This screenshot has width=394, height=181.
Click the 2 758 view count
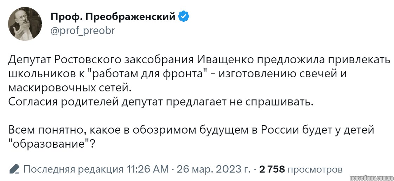[272, 169]
